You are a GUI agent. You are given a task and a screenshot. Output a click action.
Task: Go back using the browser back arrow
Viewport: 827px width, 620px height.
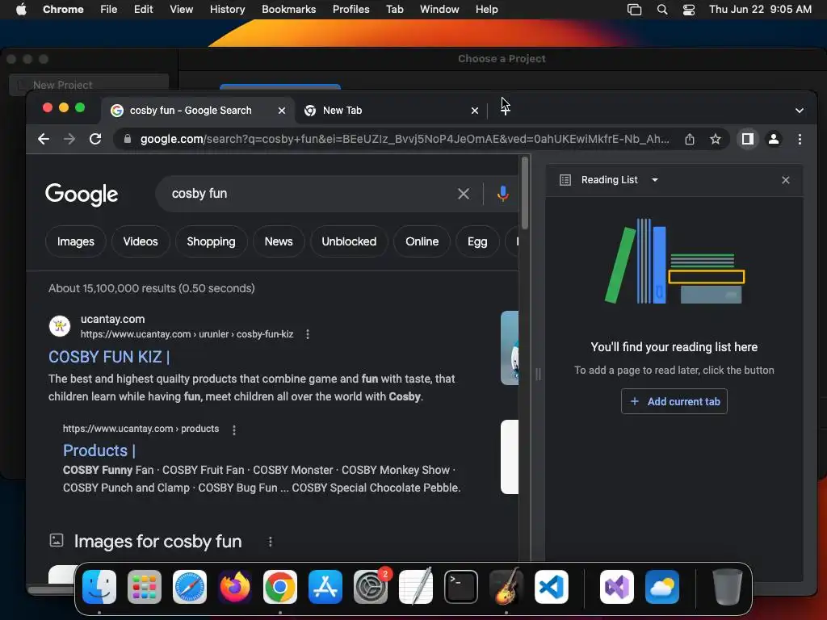coord(44,139)
